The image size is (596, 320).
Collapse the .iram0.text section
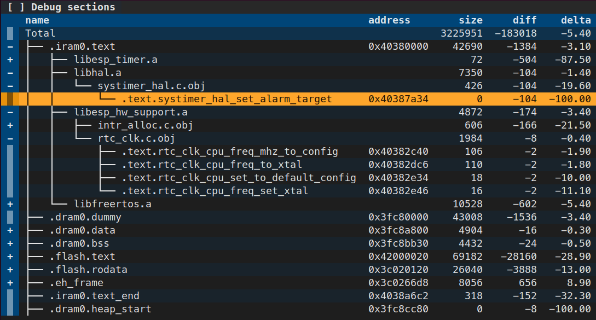point(10,46)
